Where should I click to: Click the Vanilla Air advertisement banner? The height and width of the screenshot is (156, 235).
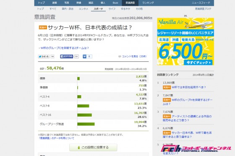pos(185,42)
